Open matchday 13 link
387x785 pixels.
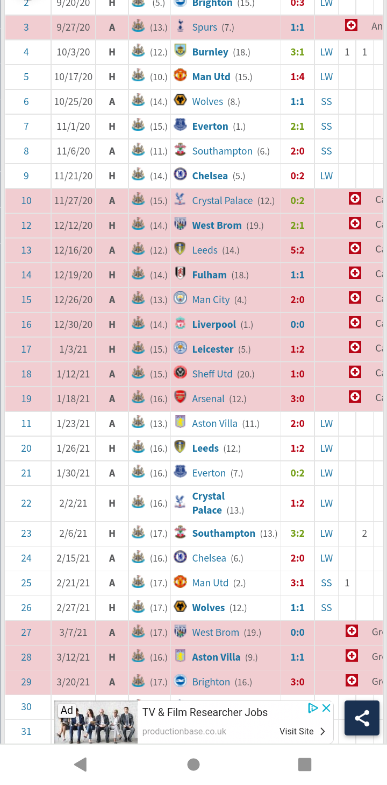tap(26, 250)
